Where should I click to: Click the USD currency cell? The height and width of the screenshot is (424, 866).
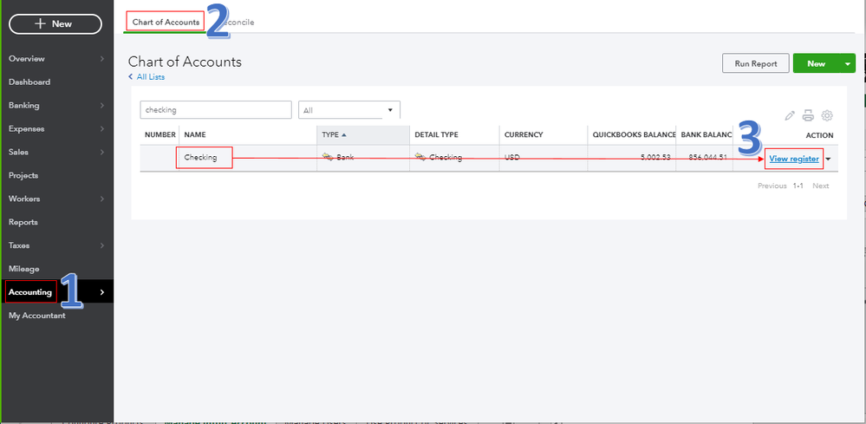512,157
